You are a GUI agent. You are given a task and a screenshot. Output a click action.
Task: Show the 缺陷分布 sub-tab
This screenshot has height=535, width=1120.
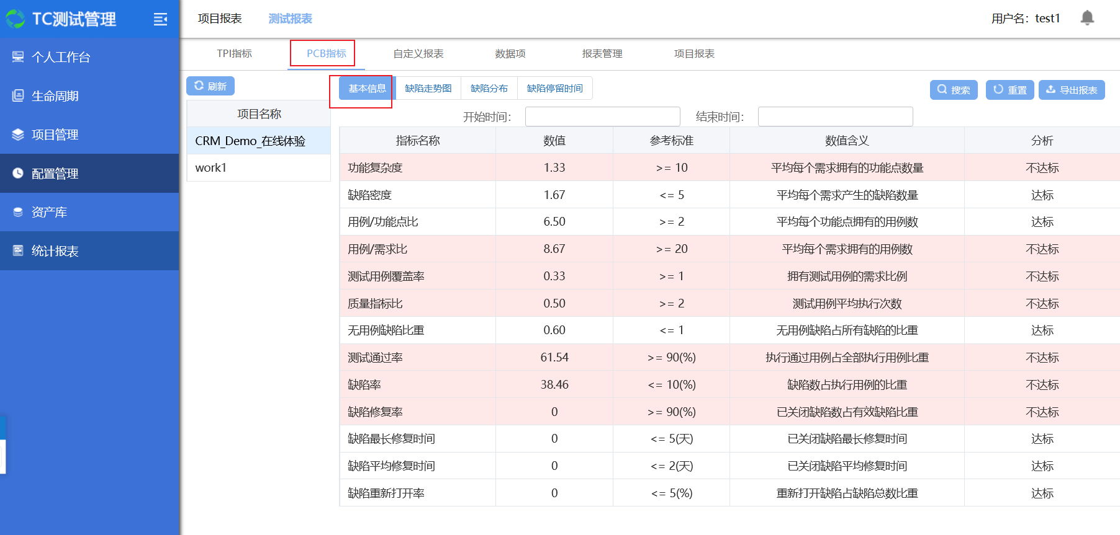click(489, 89)
